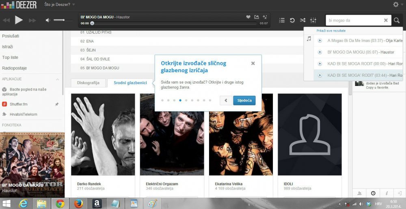Open the play queue list

(282, 20)
